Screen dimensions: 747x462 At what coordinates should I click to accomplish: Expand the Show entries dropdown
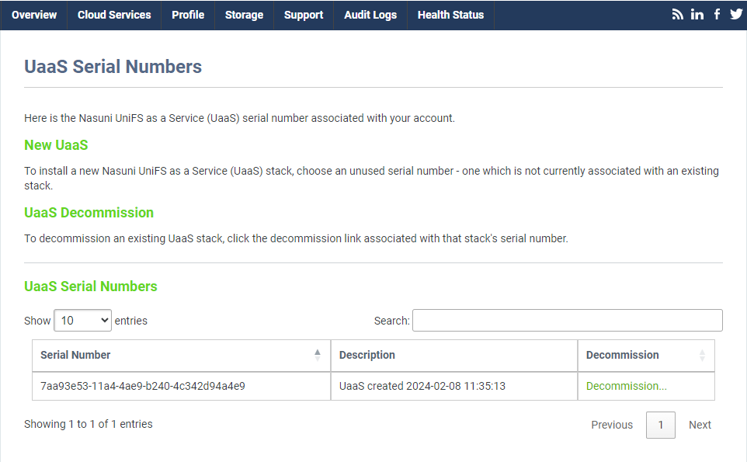(x=83, y=321)
